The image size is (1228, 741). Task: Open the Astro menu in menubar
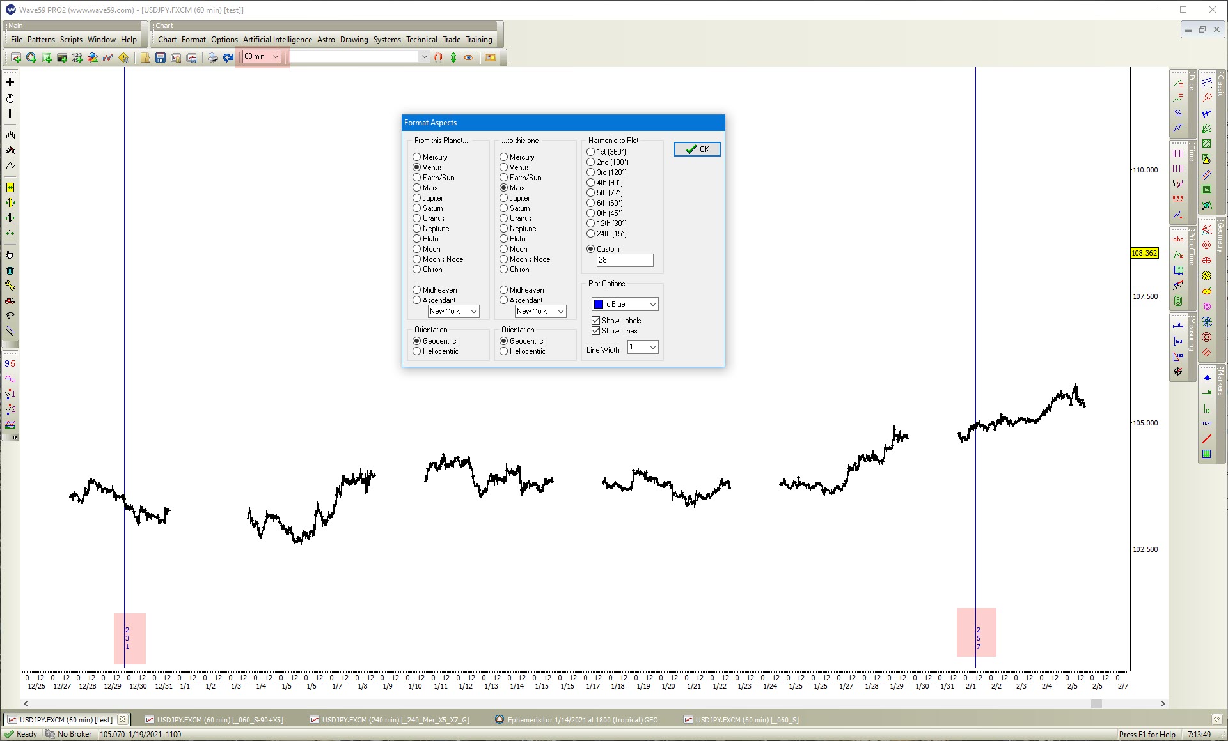(324, 40)
